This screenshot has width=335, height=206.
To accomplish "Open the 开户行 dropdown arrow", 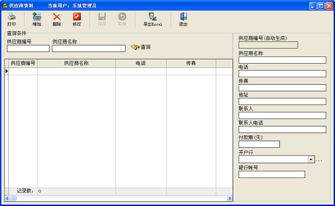I will coord(311,160).
